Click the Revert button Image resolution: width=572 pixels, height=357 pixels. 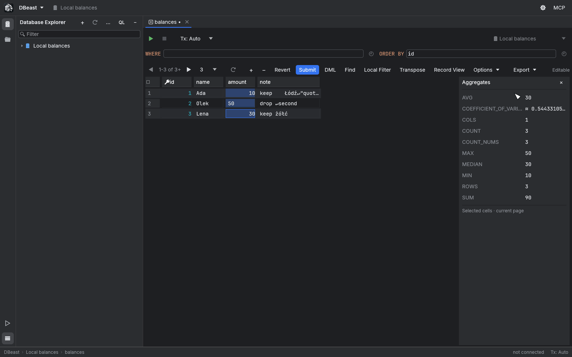[282, 70]
